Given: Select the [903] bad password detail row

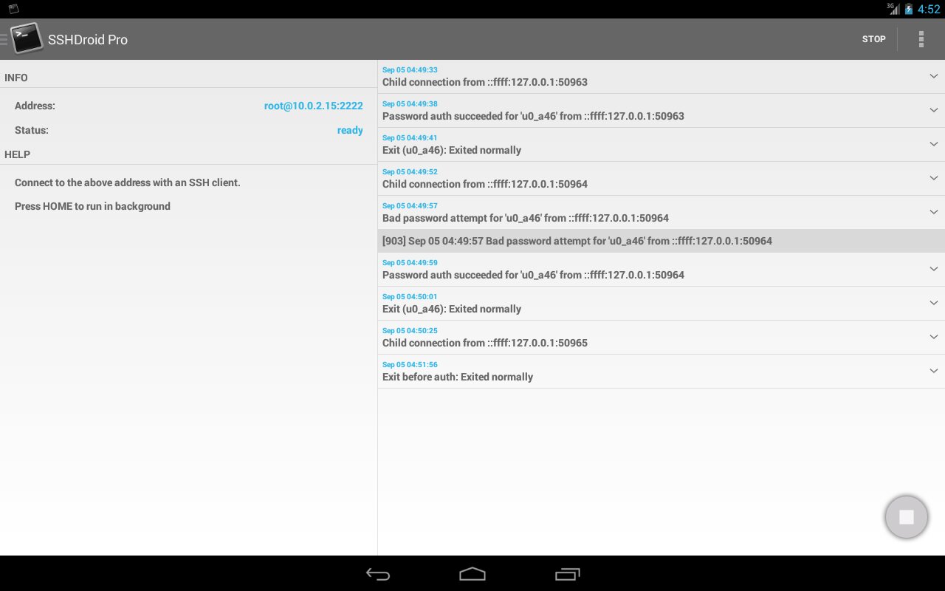Looking at the screenshot, I should [661, 241].
